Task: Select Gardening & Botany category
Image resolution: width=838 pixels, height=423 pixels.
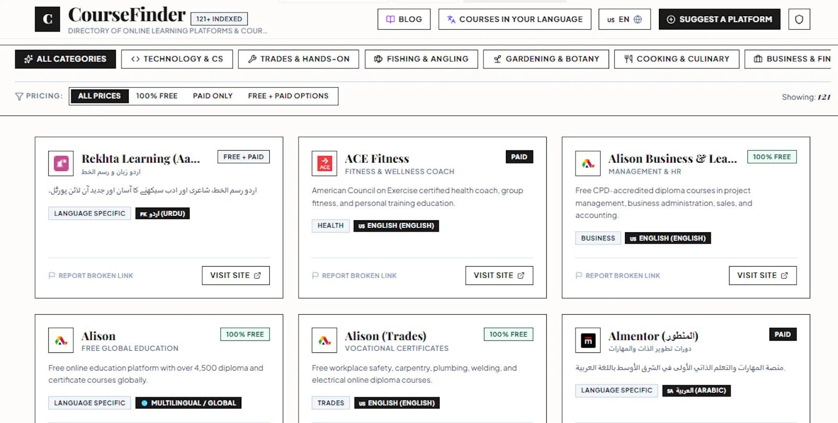Action: (x=546, y=59)
